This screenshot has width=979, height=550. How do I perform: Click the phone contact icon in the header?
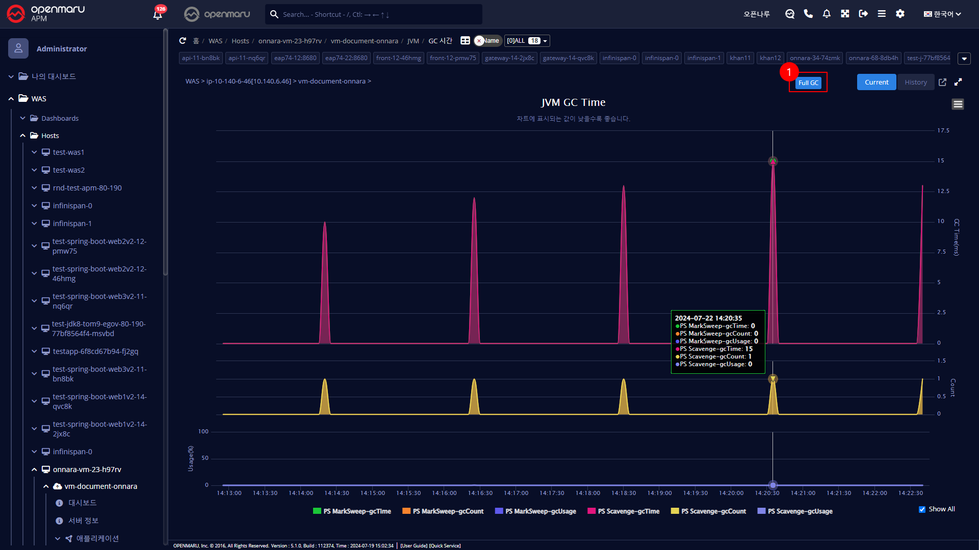[x=808, y=14]
